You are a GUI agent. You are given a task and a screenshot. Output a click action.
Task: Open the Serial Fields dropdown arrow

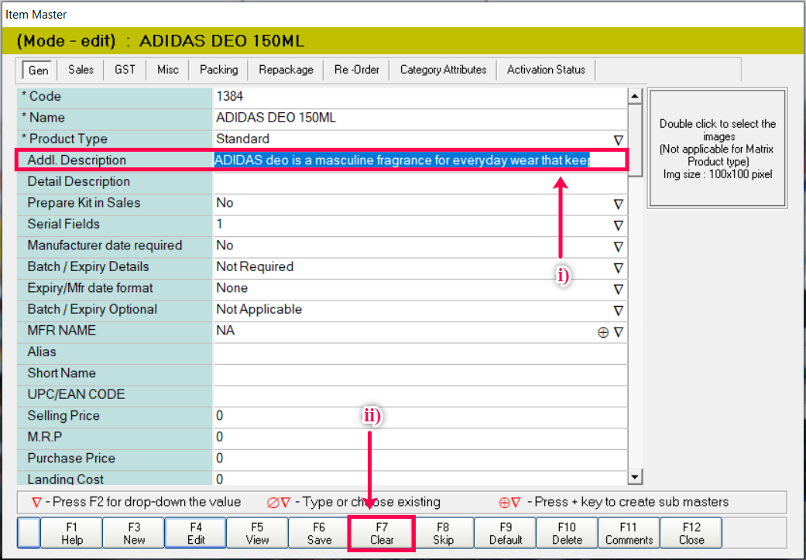[x=619, y=225]
